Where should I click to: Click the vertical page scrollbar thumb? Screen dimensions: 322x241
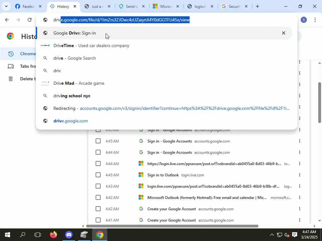[320, 103]
